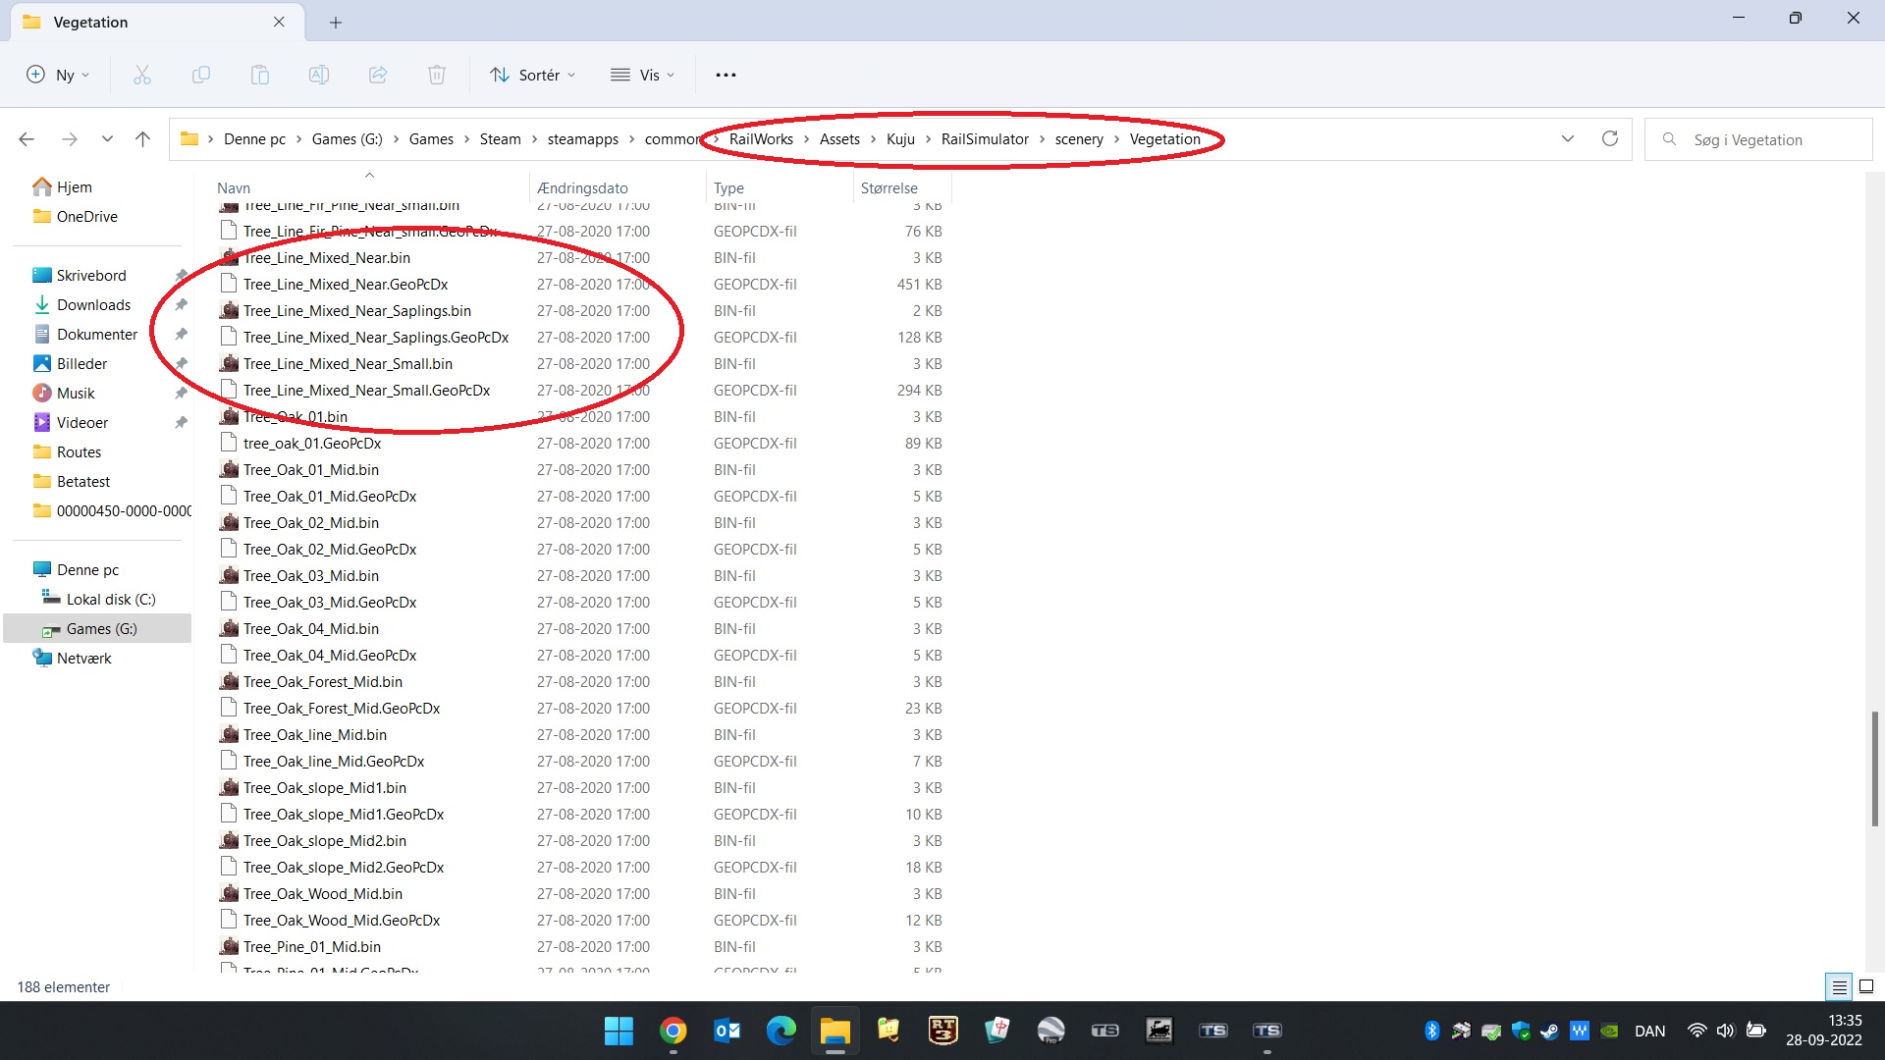Click the Delete trash can icon
This screenshot has height=1060, width=1885.
(x=437, y=75)
